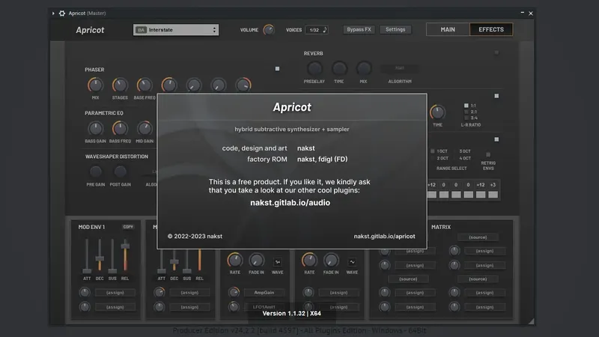This screenshot has width=599, height=337.
Task: Select the 4 OCT range option
Action: coord(455,158)
